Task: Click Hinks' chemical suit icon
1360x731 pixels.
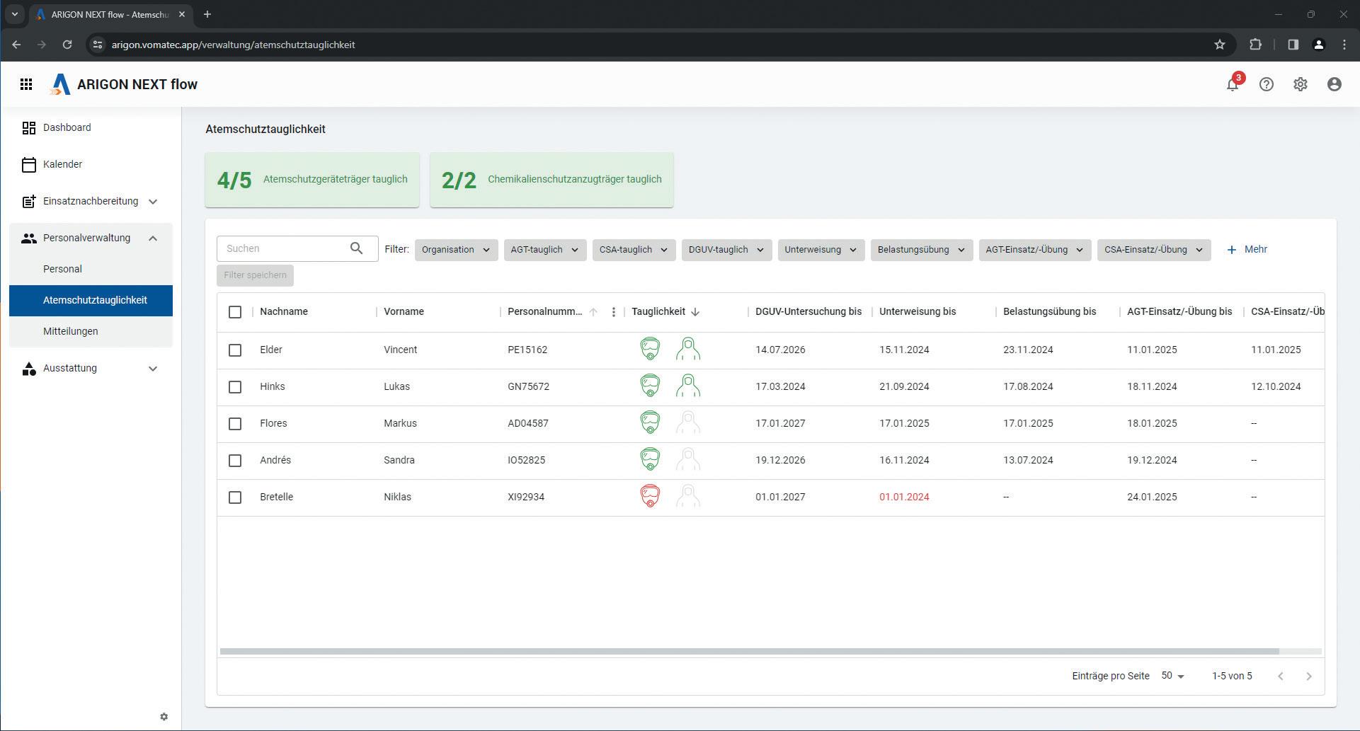Action: click(x=687, y=386)
